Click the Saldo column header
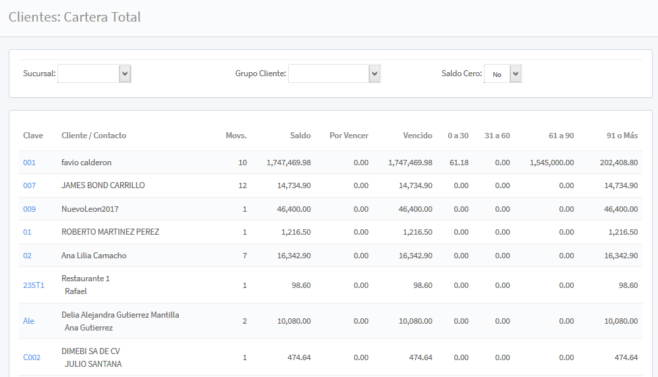The image size is (658, 377). 300,136
